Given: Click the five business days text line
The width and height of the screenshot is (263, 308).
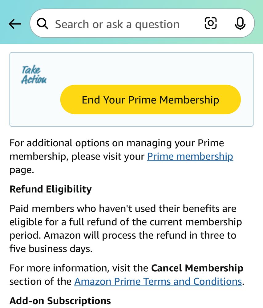Looking at the screenshot, I should point(51,249).
